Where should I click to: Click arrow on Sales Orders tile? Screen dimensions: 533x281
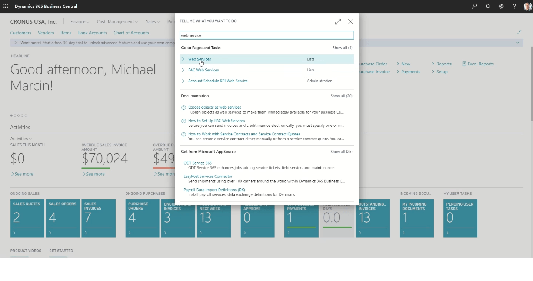pyautogui.click(x=50, y=233)
